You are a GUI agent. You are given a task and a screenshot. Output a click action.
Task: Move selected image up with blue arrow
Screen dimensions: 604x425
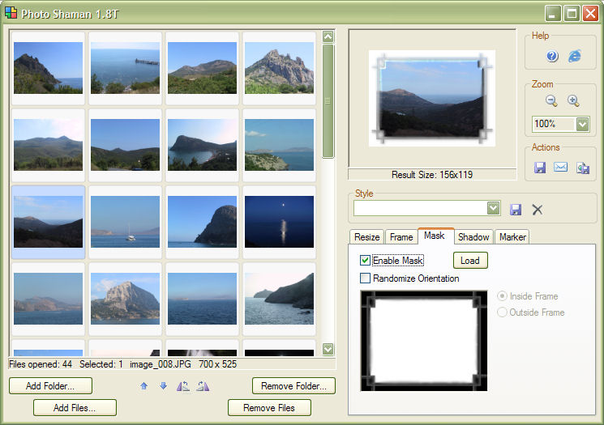(144, 386)
